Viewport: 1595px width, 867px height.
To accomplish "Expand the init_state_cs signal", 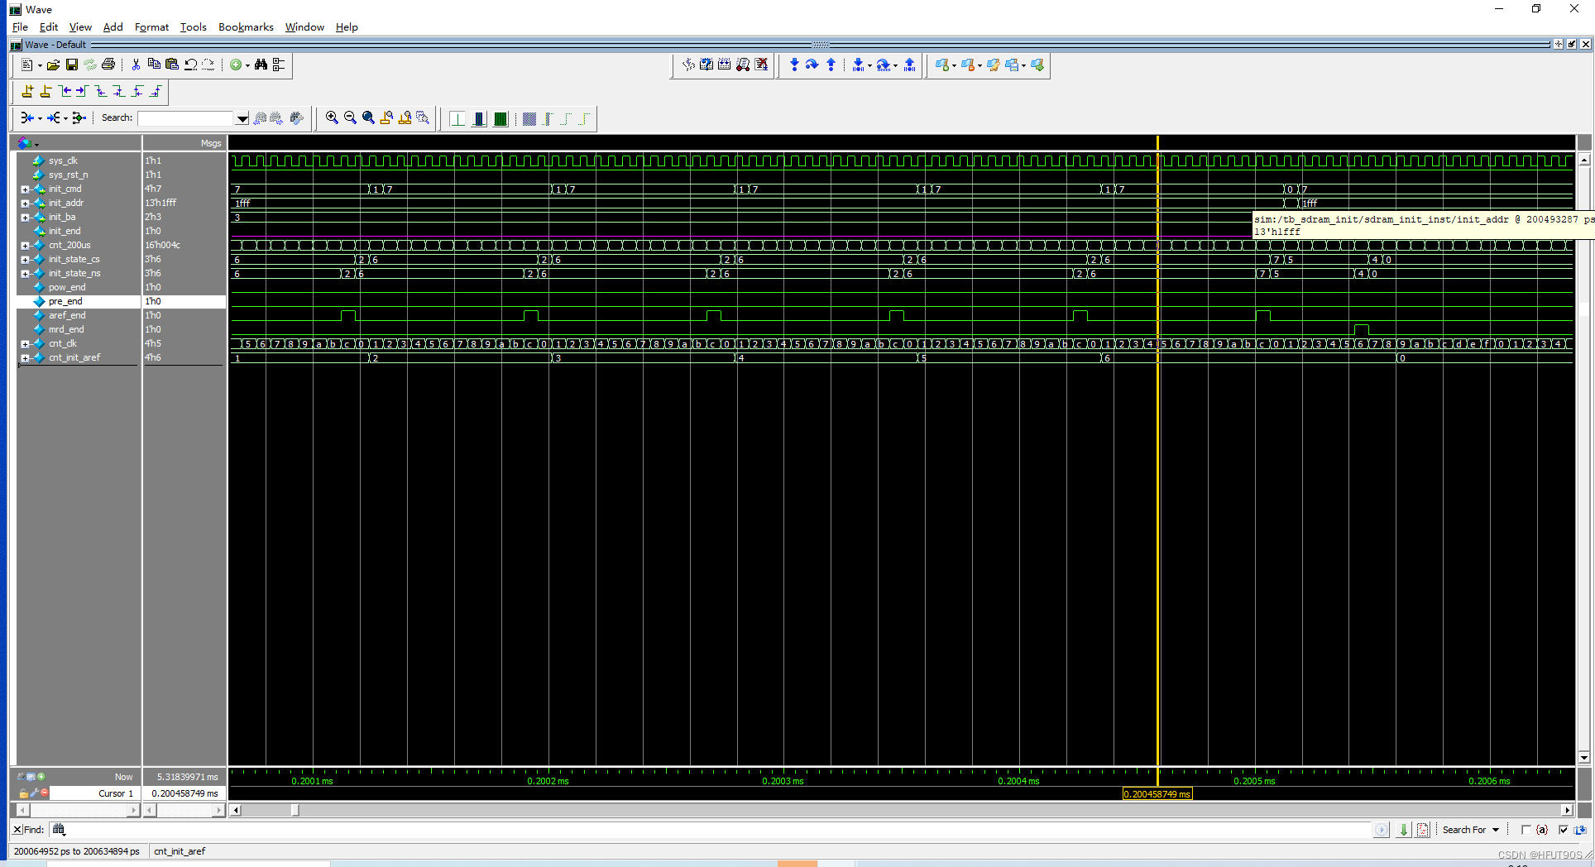I will click(25, 260).
